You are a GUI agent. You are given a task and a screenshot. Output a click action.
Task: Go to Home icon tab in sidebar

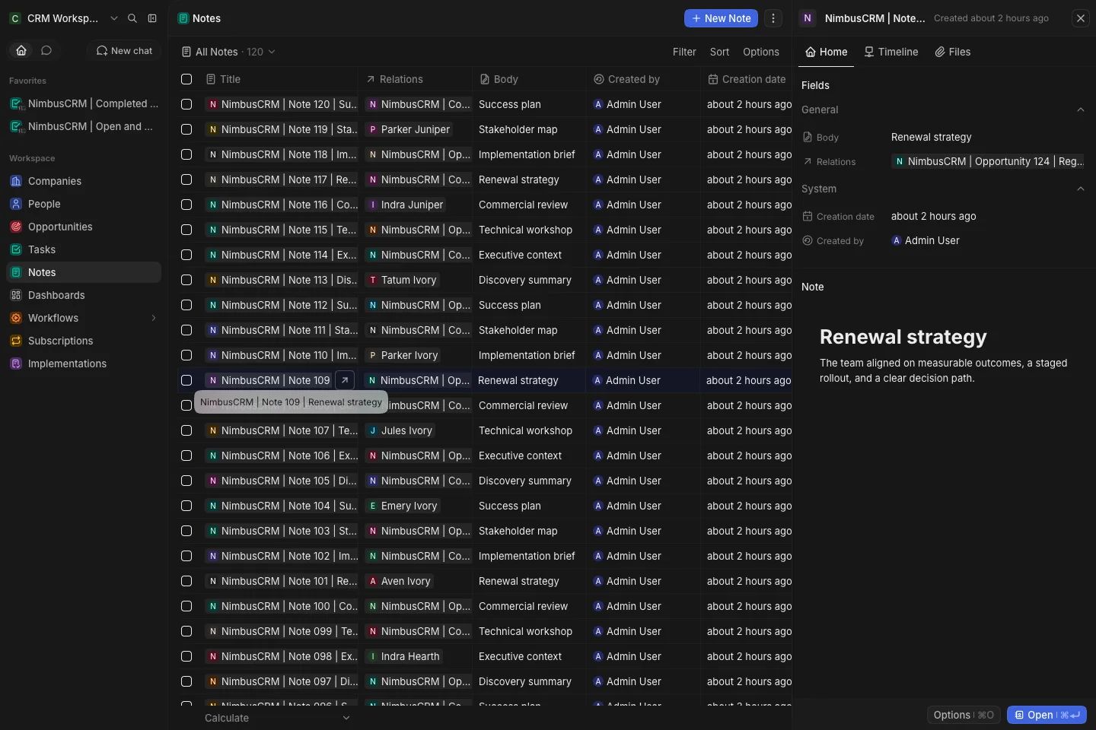click(21, 50)
